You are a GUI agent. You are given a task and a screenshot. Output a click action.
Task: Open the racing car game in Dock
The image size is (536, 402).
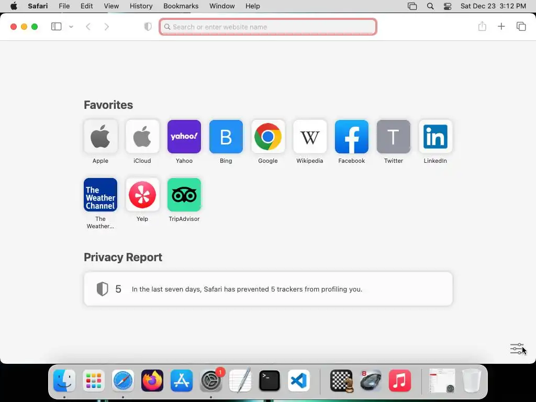(371, 381)
